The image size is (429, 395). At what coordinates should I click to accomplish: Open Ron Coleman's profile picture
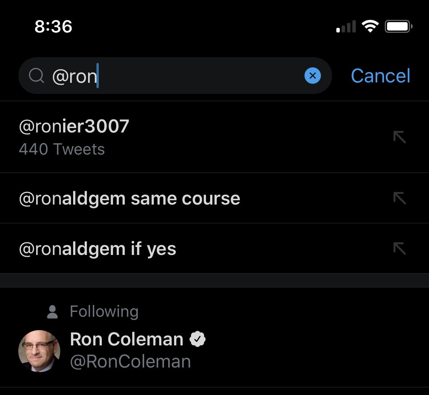click(x=39, y=351)
